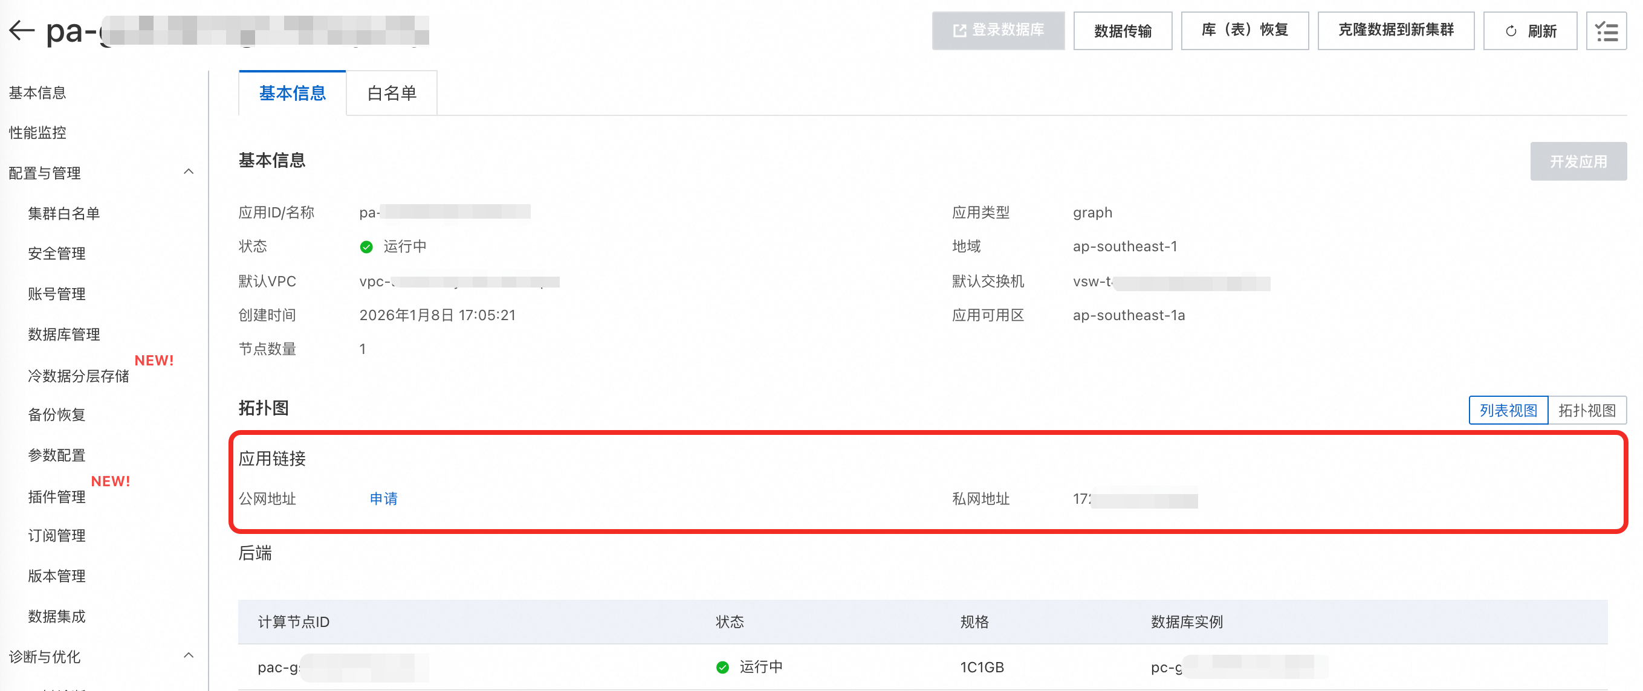This screenshot has height=691, width=1643.
Task: Open 冷数据分层存储 menu item
Action: click(78, 376)
